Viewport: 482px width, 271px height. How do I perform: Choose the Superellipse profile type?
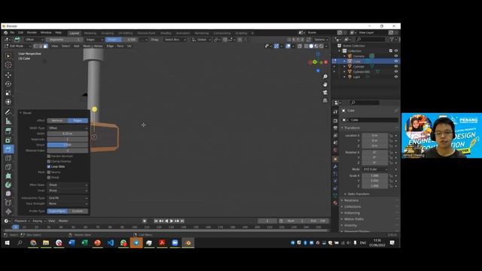click(57, 211)
